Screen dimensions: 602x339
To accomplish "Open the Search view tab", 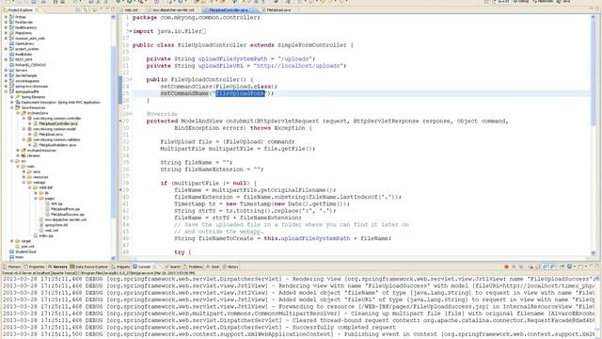I will pyautogui.click(x=173, y=266).
